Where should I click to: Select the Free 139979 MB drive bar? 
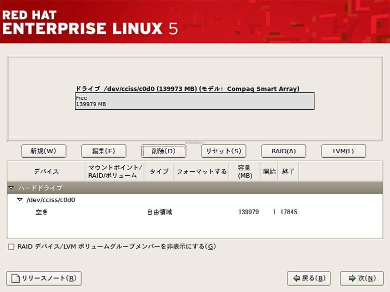click(x=194, y=101)
